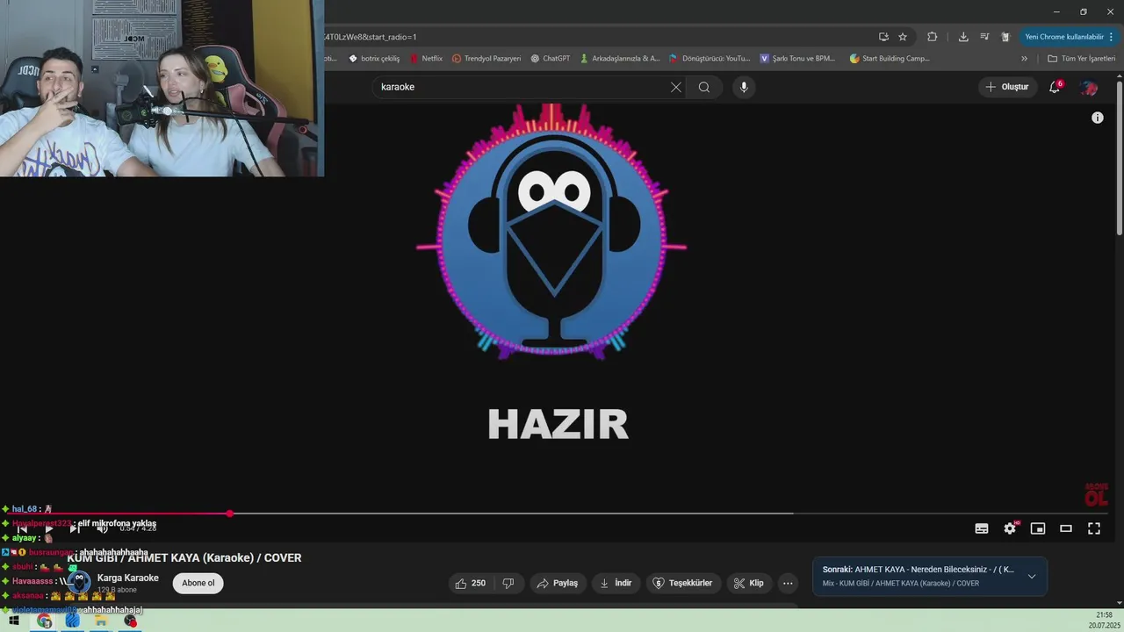This screenshot has width=1124, height=632.
Task: Enter fullscreen mode
Action: [x=1094, y=528]
